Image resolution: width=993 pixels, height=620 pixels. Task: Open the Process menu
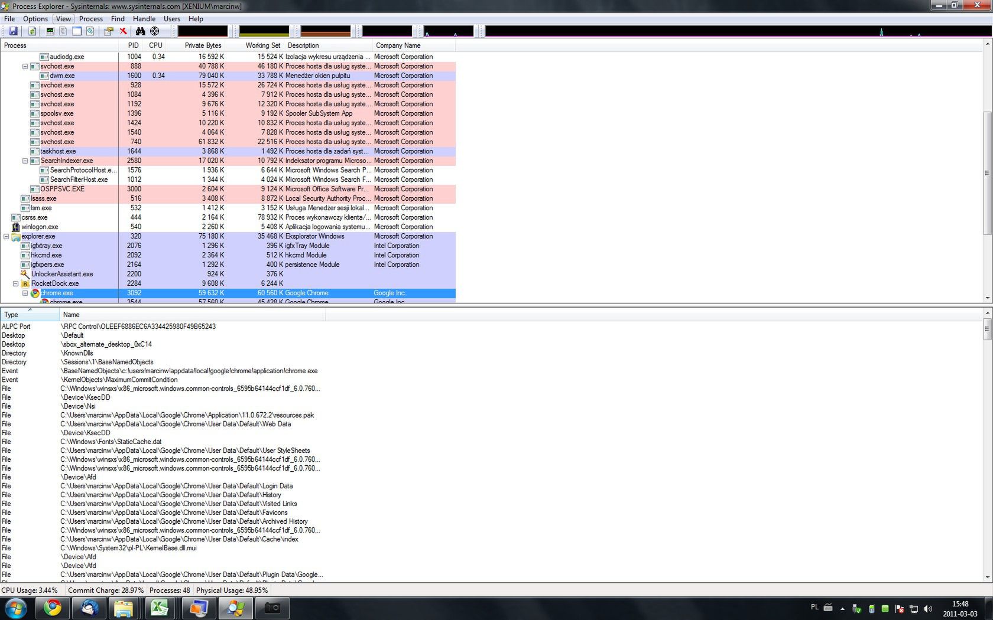[91, 19]
